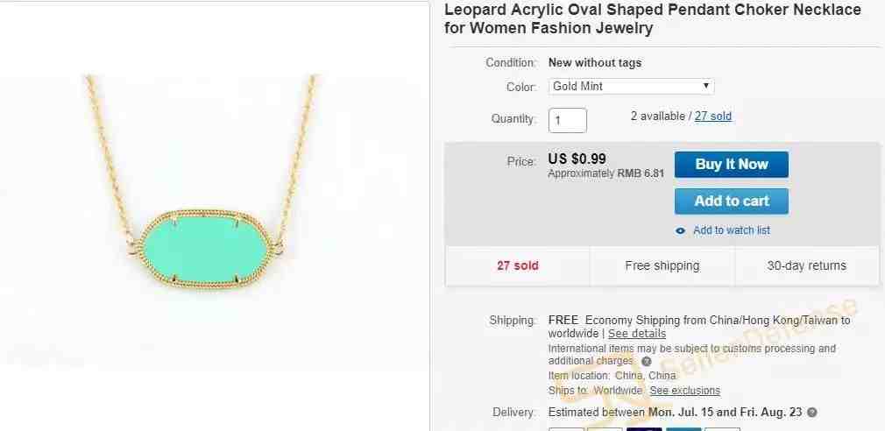This screenshot has height=431, width=885.
Task: Click the help icon next to delivery estimate
Action: [x=811, y=413]
